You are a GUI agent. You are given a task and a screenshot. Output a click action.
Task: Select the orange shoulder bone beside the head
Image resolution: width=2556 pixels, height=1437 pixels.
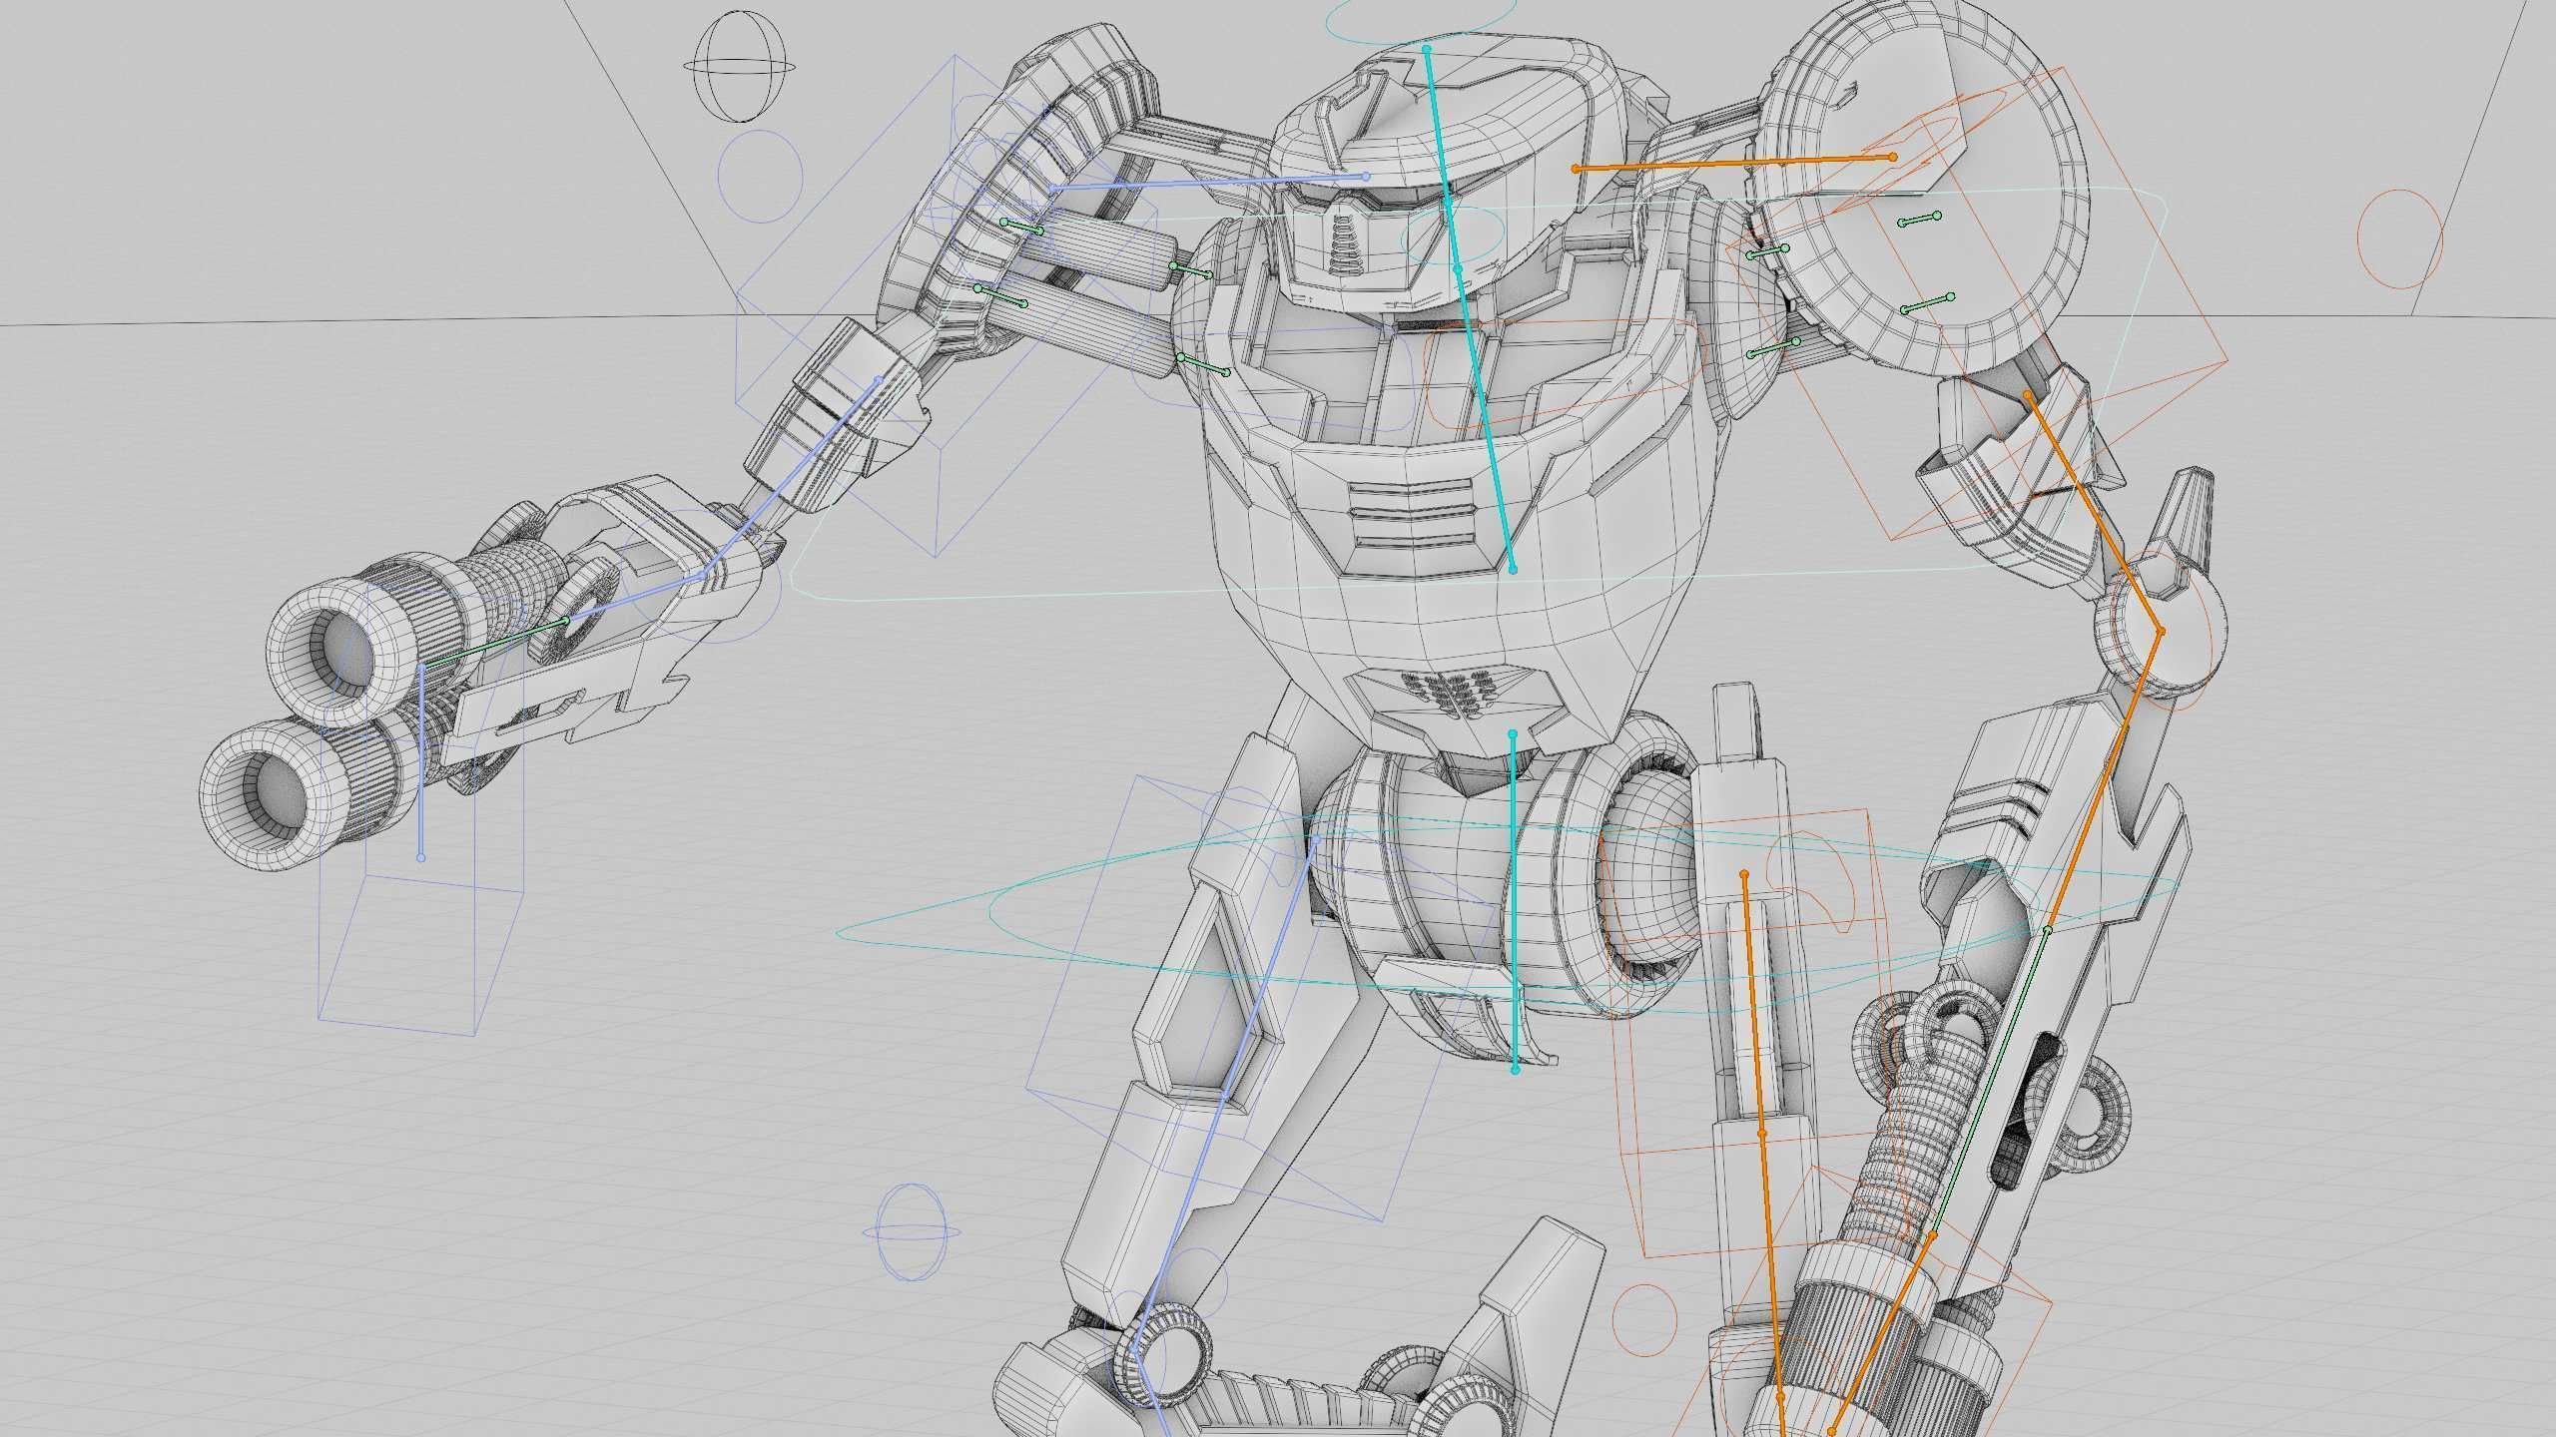pos(1734,163)
